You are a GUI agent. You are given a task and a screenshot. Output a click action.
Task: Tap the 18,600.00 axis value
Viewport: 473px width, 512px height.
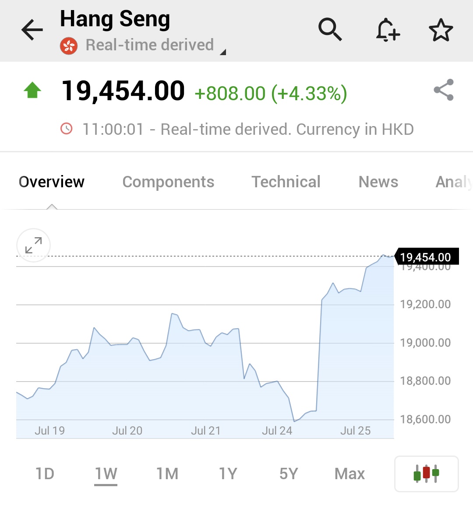coord(425,419)
